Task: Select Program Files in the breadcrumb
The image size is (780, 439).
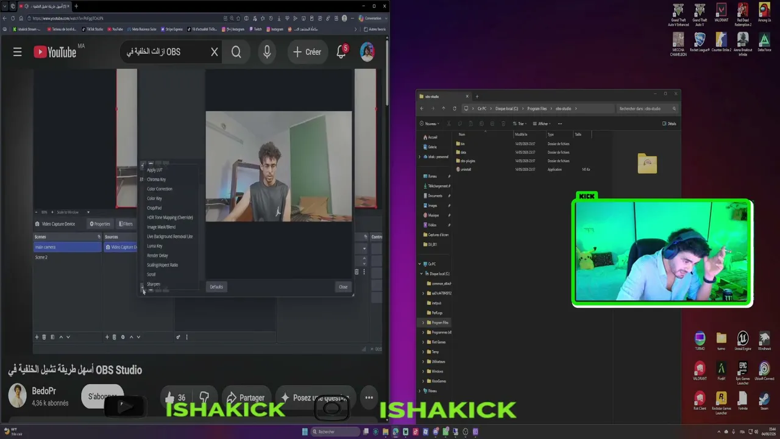Action: tap(537, 109)
